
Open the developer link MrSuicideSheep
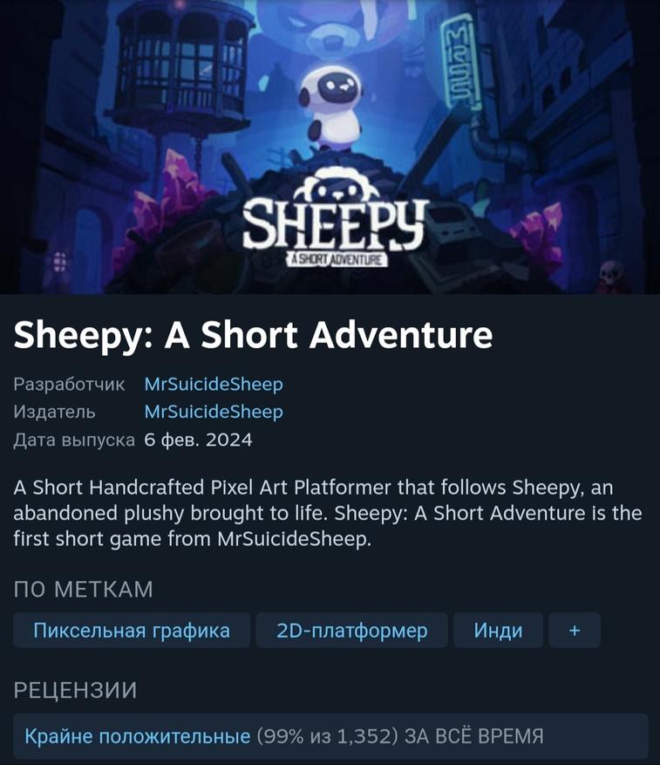point(214,385)
